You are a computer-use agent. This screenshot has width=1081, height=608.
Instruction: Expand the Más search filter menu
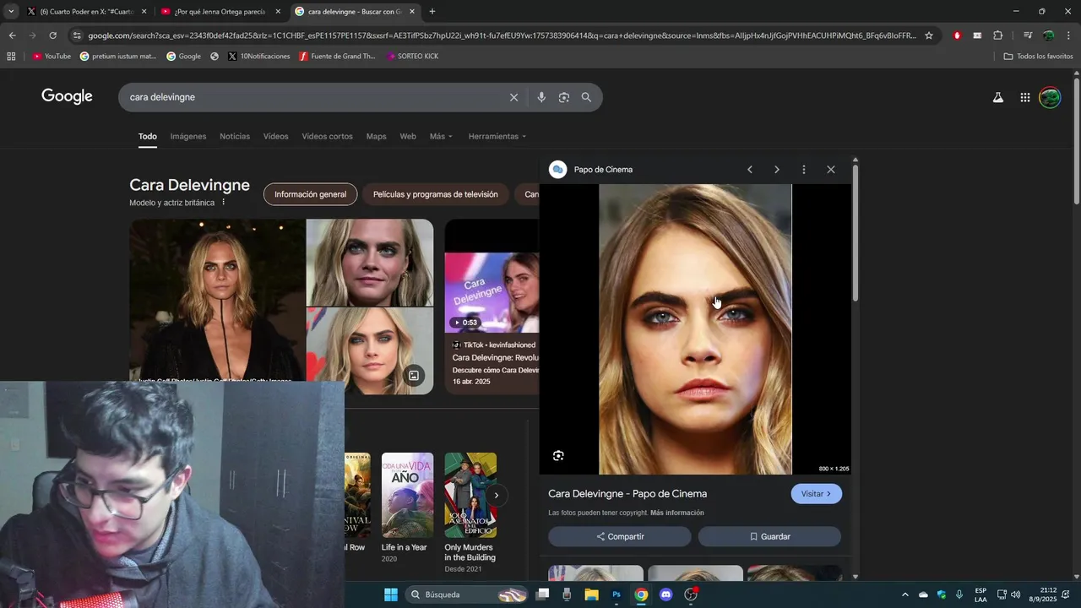pos(441,137)
